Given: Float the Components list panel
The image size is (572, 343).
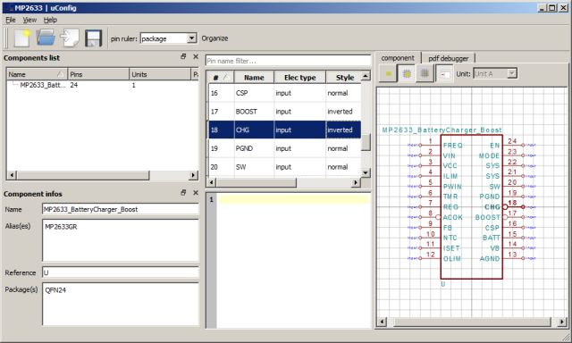Looking at the screenshot, I should [x=183, y=56].
